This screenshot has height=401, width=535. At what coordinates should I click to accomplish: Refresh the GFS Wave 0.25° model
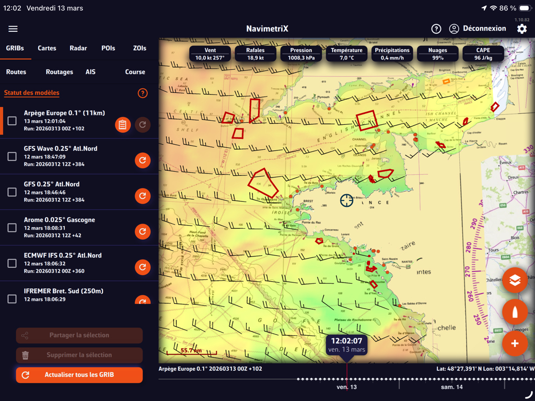pyautogui.click(x=143, y=160)
